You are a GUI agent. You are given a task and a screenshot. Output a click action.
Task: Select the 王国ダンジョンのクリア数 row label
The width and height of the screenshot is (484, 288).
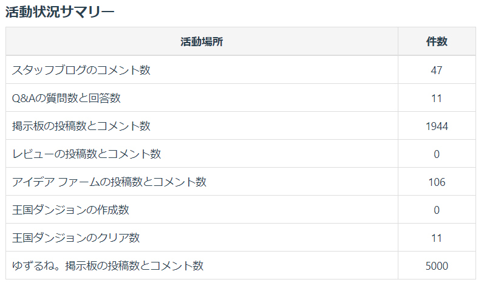coord(75,238)
